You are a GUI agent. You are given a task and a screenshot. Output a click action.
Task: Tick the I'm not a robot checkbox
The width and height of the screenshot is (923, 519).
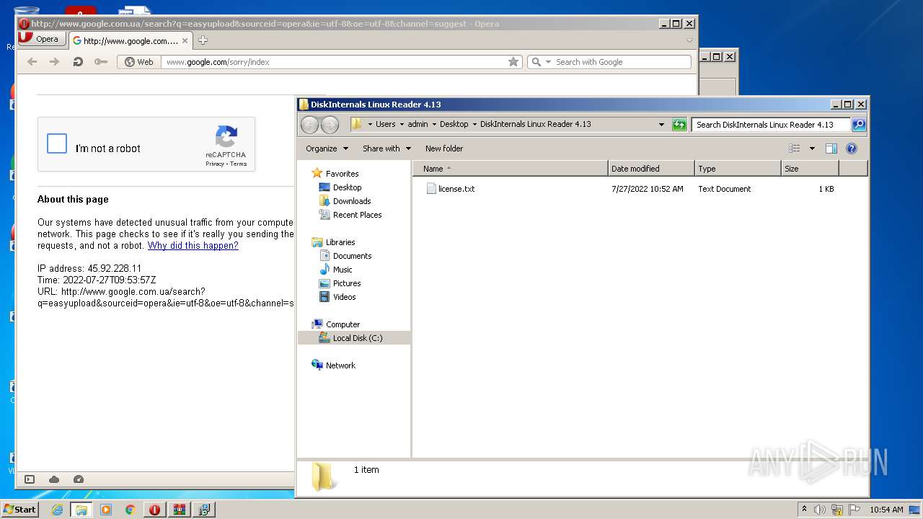(57, 143)
